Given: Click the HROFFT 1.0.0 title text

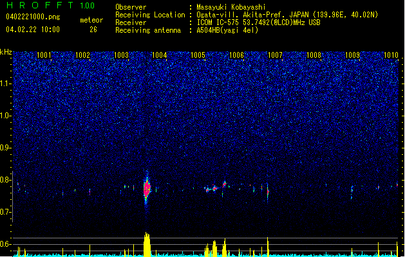Looking at the screenshot, I should pos(51,5).
